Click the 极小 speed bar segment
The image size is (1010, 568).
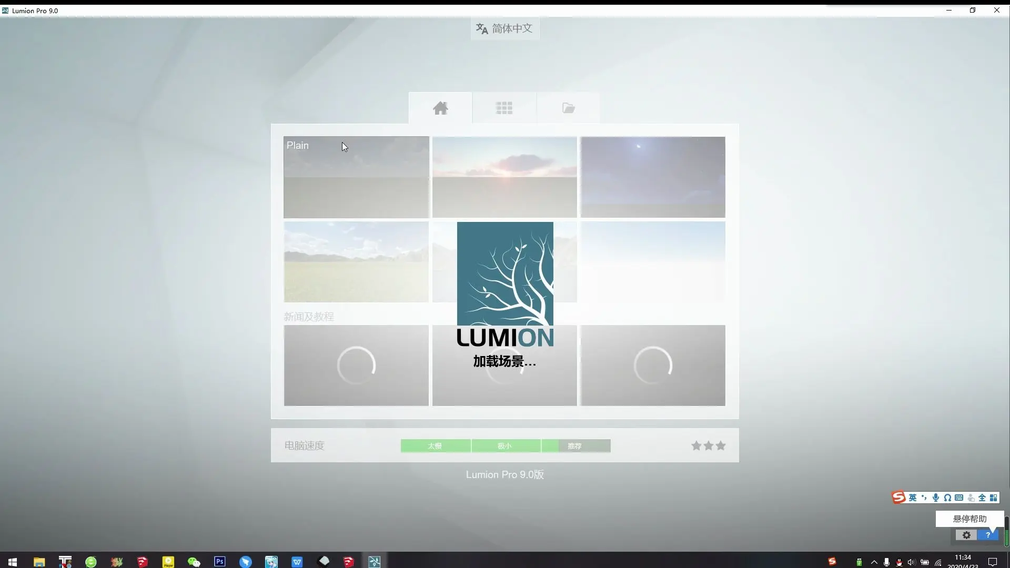pyautogui.click(x=506, y=446)
